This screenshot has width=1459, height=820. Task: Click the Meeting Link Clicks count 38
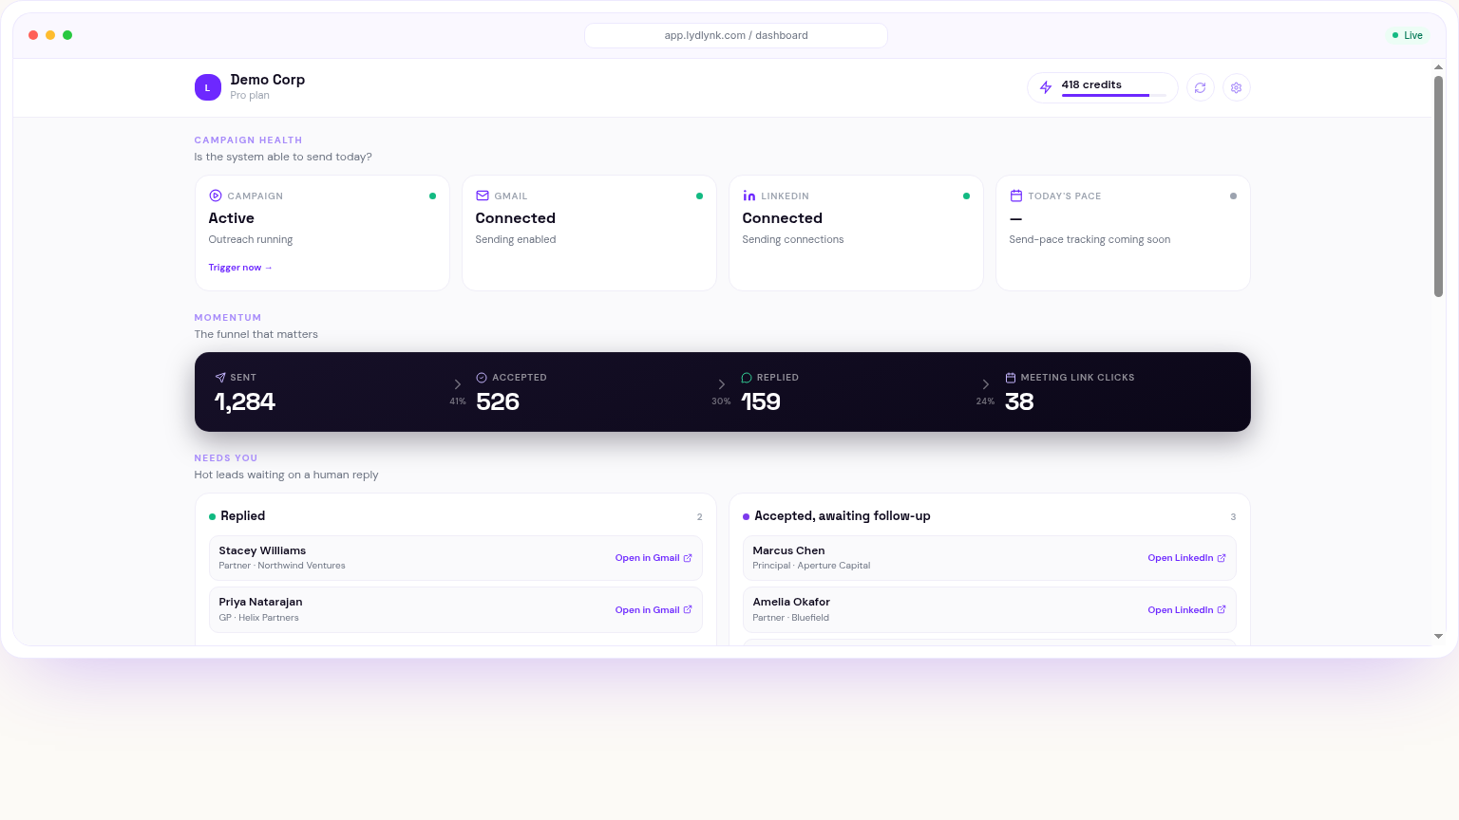pyautogui.click(x=1019, y=402)
